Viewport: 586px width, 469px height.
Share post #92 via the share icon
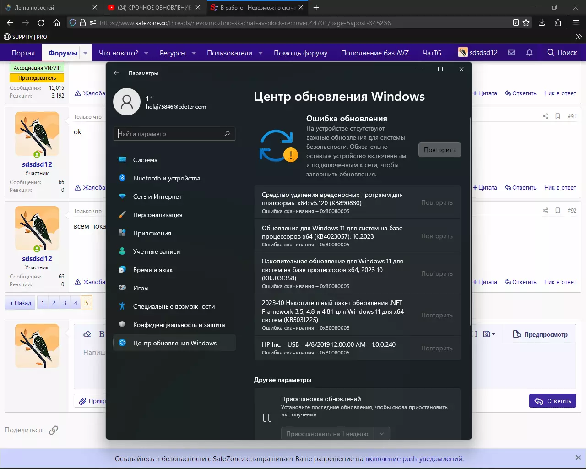click(545, 211)
